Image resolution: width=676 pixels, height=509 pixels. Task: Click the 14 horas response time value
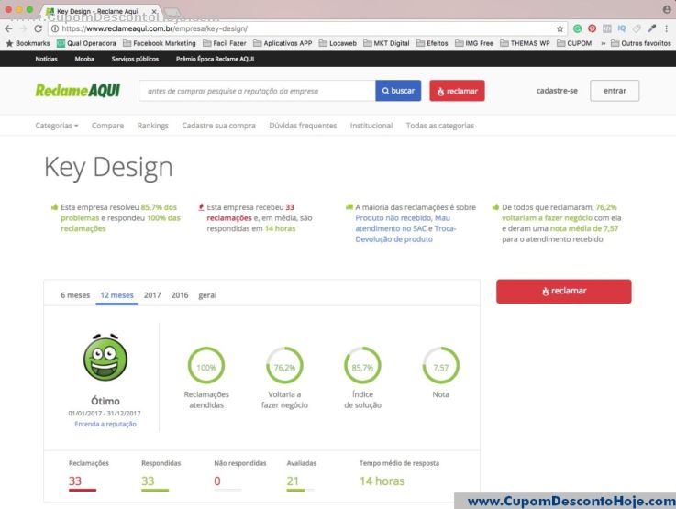[x=382, y=481]
